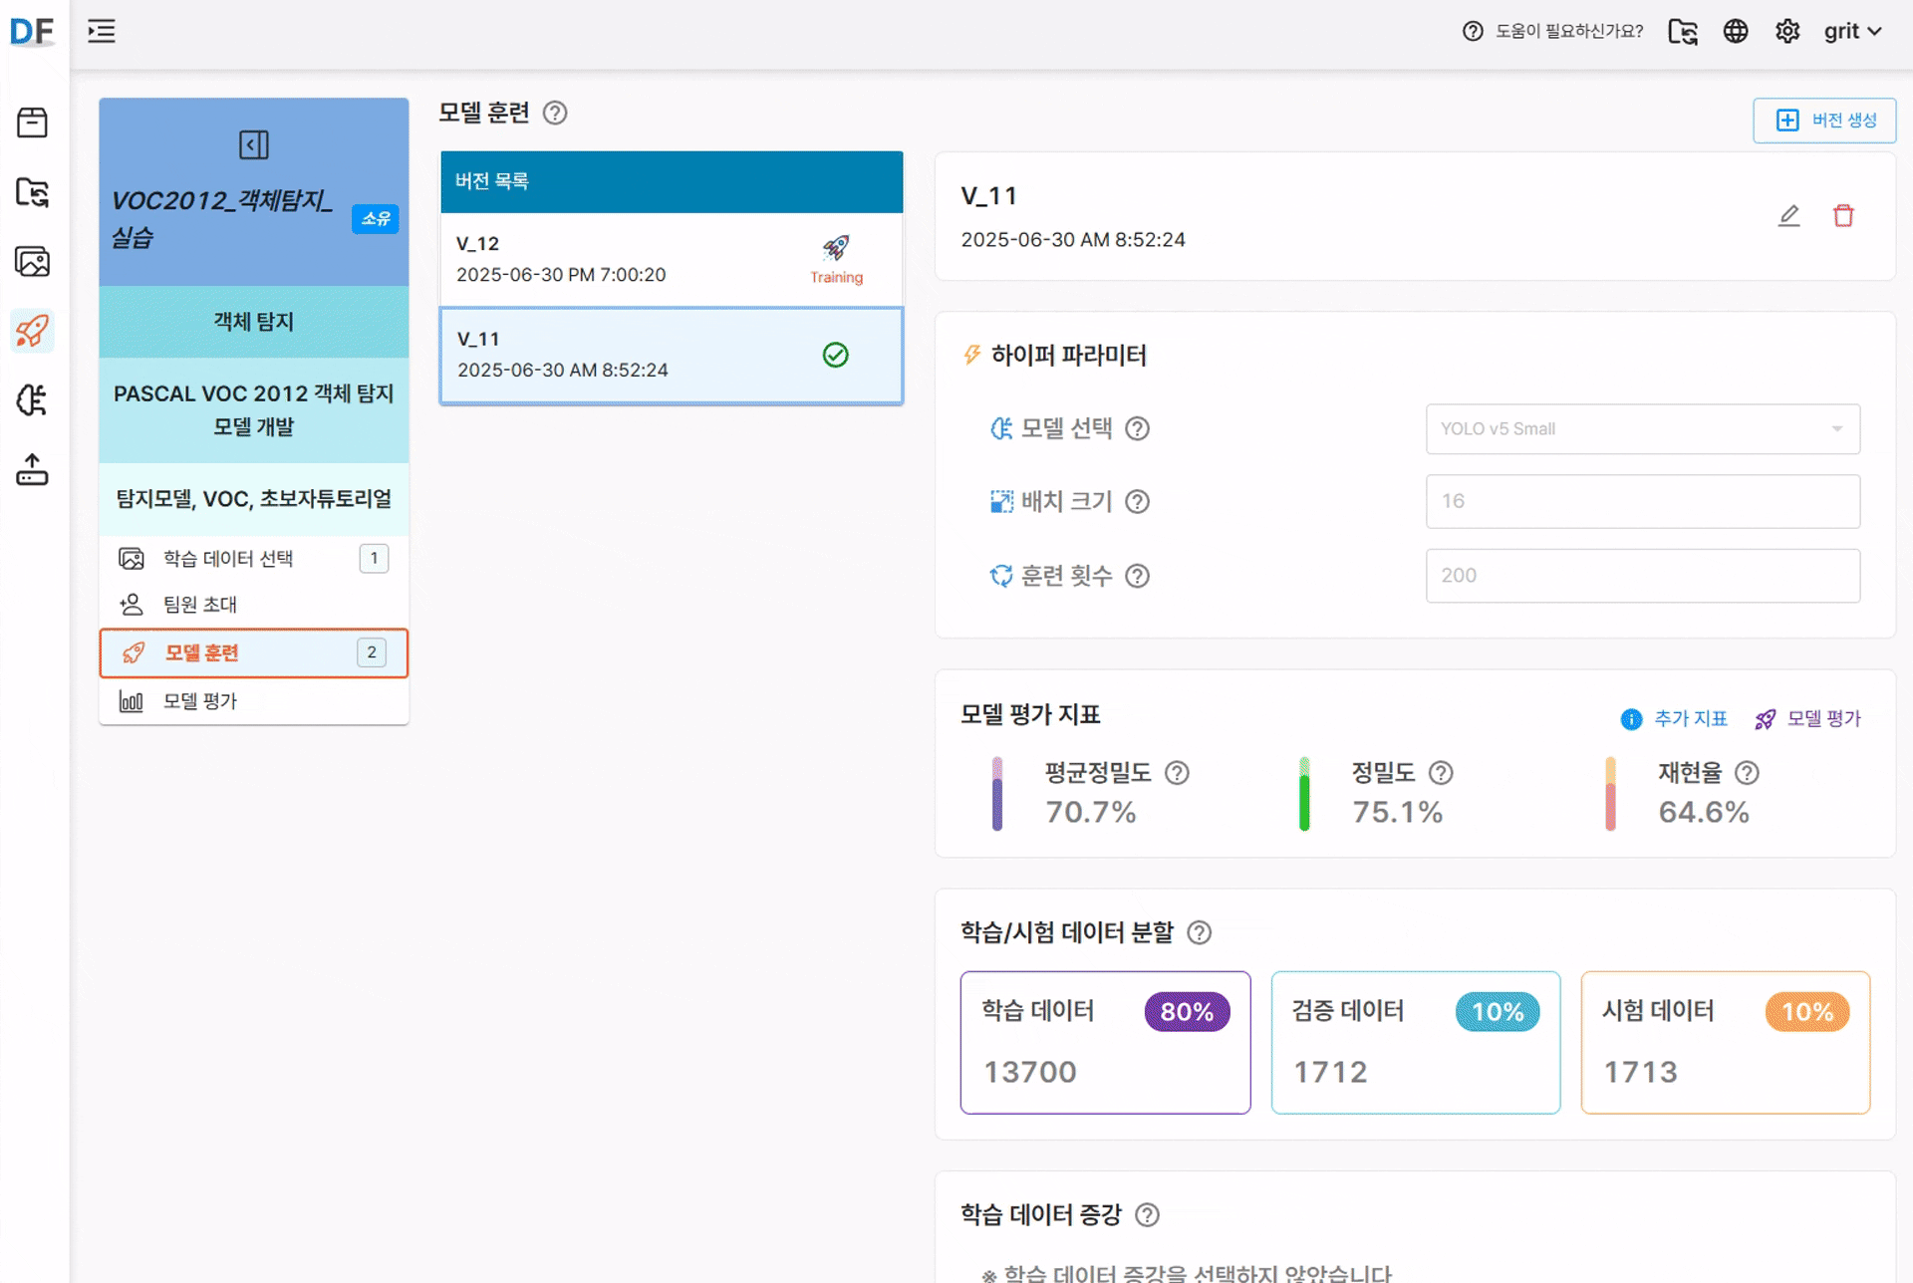Click the 배치 크기 input field showing 16

coord(1643,502)
